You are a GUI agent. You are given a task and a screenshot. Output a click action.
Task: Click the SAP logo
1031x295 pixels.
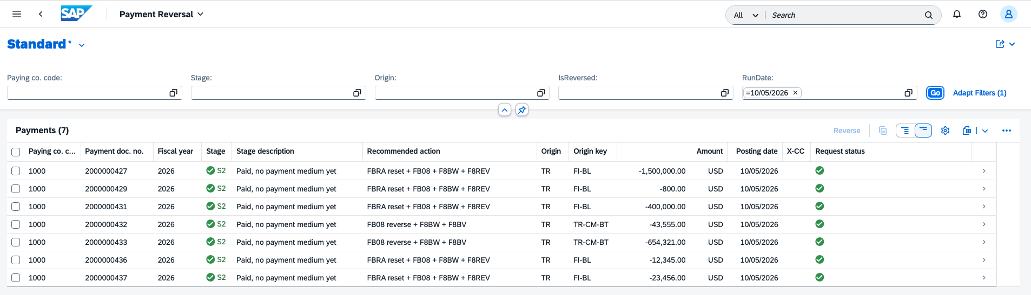point(76,13)
